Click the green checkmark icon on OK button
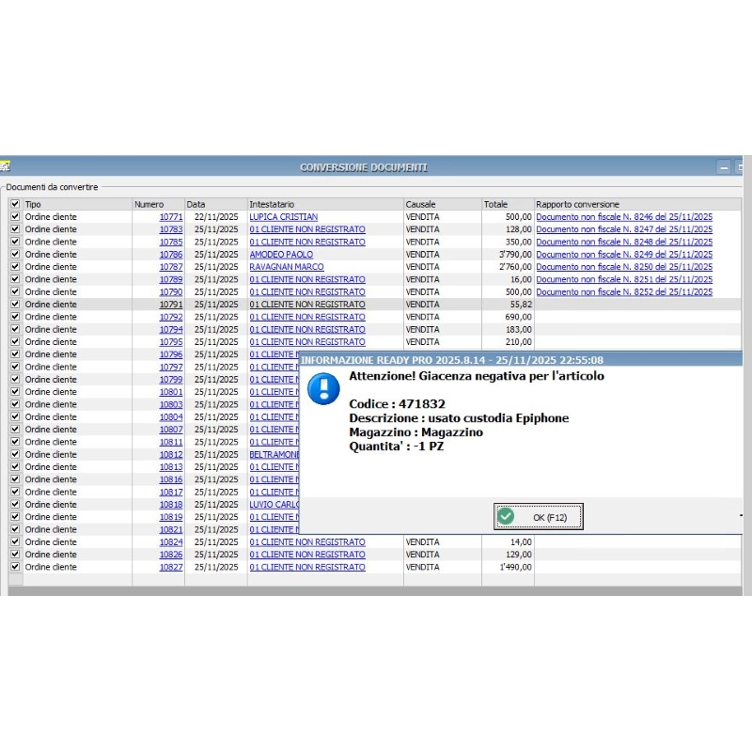Image resolution: width=752 pixels, height=752 pixels. tap(507, 517)
